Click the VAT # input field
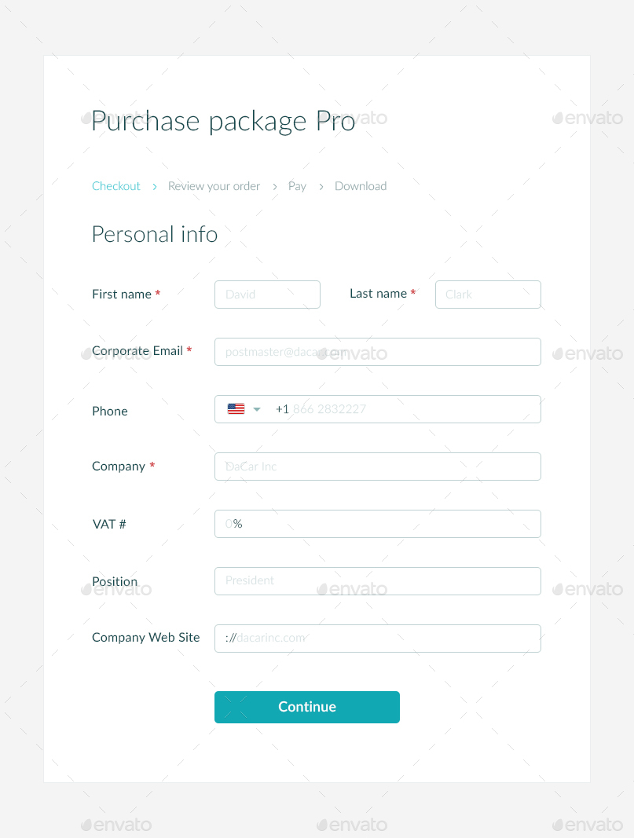This screenshot has width=634, height=838. (377, 524)
